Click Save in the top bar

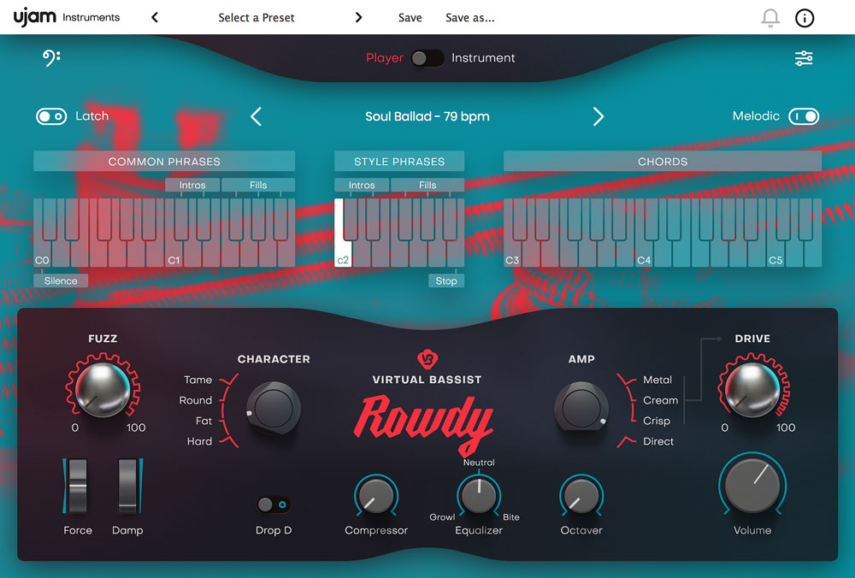click(410, 17)
